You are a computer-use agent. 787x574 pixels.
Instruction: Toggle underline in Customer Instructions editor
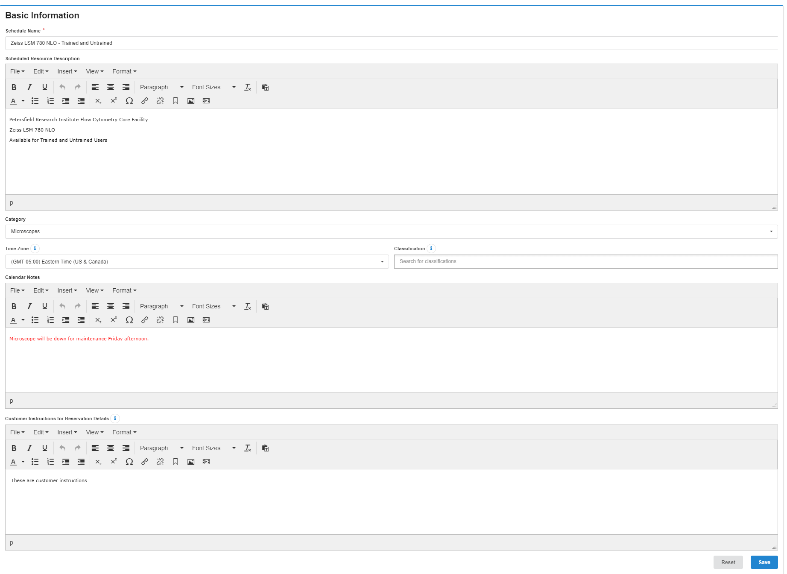pos(44,448)
